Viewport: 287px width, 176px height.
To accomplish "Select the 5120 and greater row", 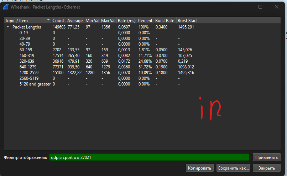I will [35, 84].
